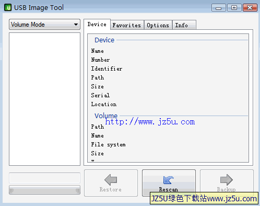The image size is (260, 206).
Task: Click the Identifier label in the Device section
Action: click(x=107, y=68)
